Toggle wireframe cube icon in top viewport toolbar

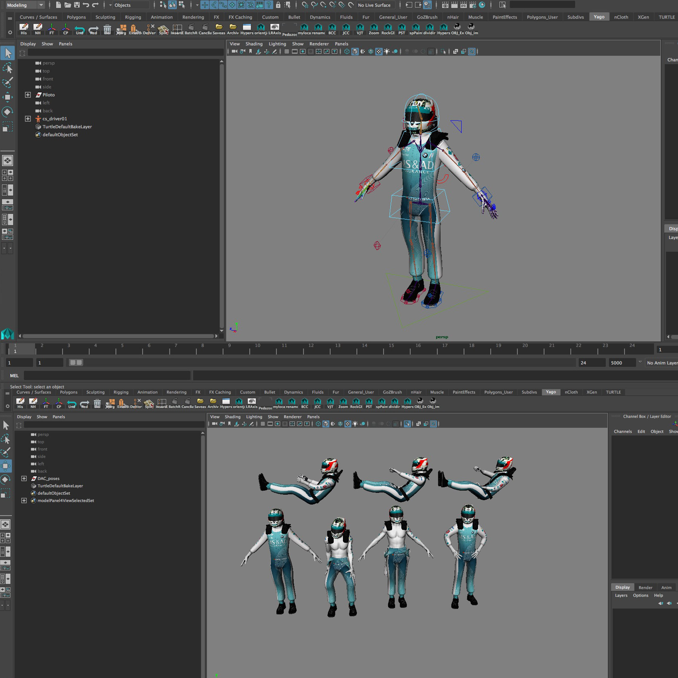click(347, 52)
